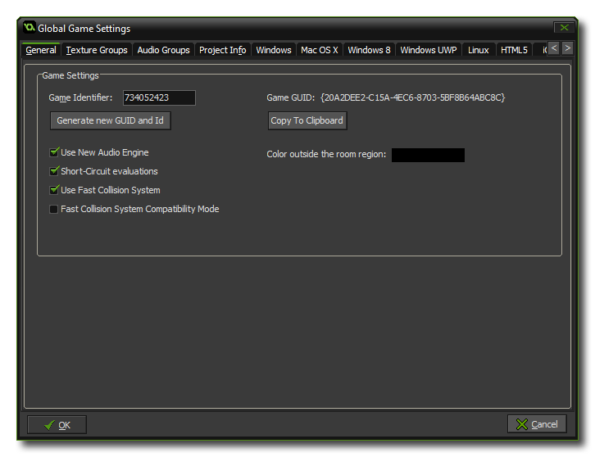Click the Game Identifier input field
The height and width of the screenshot is (457, 595).
tap(159, 97)
